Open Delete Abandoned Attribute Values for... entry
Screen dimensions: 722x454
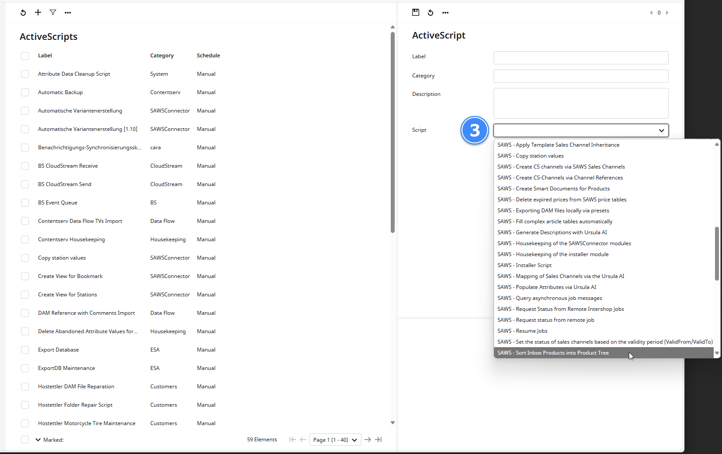pyautogui.click(x=88, y=331)
